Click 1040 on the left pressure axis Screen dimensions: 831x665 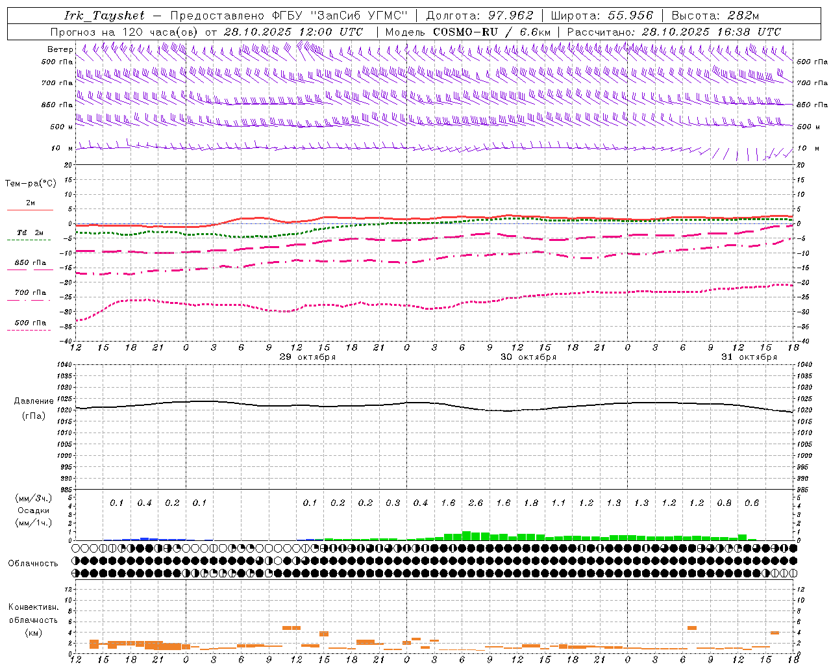point(66,364)
